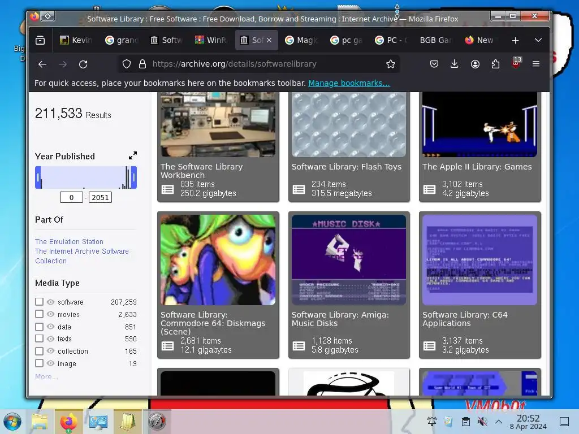Open the Windows Start button
This screenshot has height=434, width=579.
coord(12,422)
